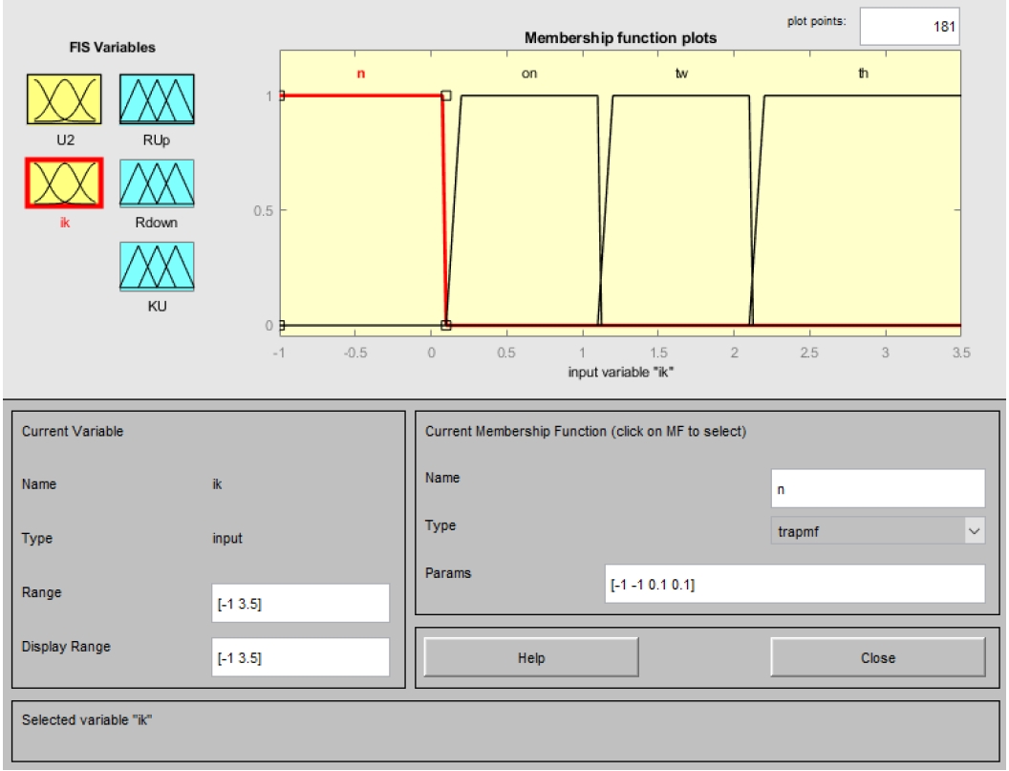
Task: Open the RUp output variable icon
Action: coord(157,100)
